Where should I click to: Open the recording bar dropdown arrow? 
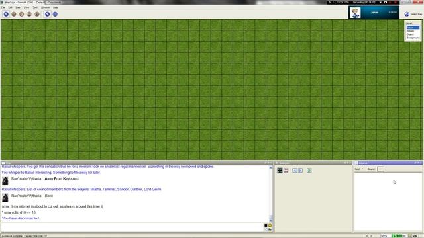380,2
